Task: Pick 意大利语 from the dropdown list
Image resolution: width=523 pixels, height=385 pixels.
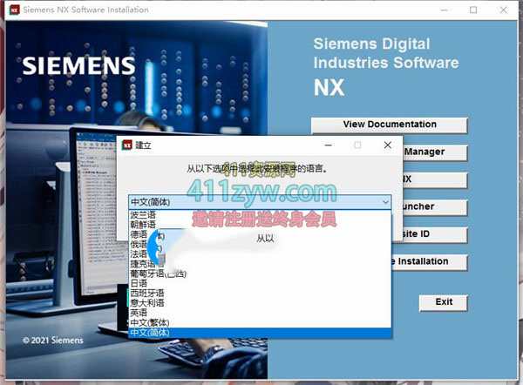Action: point(146,303)
